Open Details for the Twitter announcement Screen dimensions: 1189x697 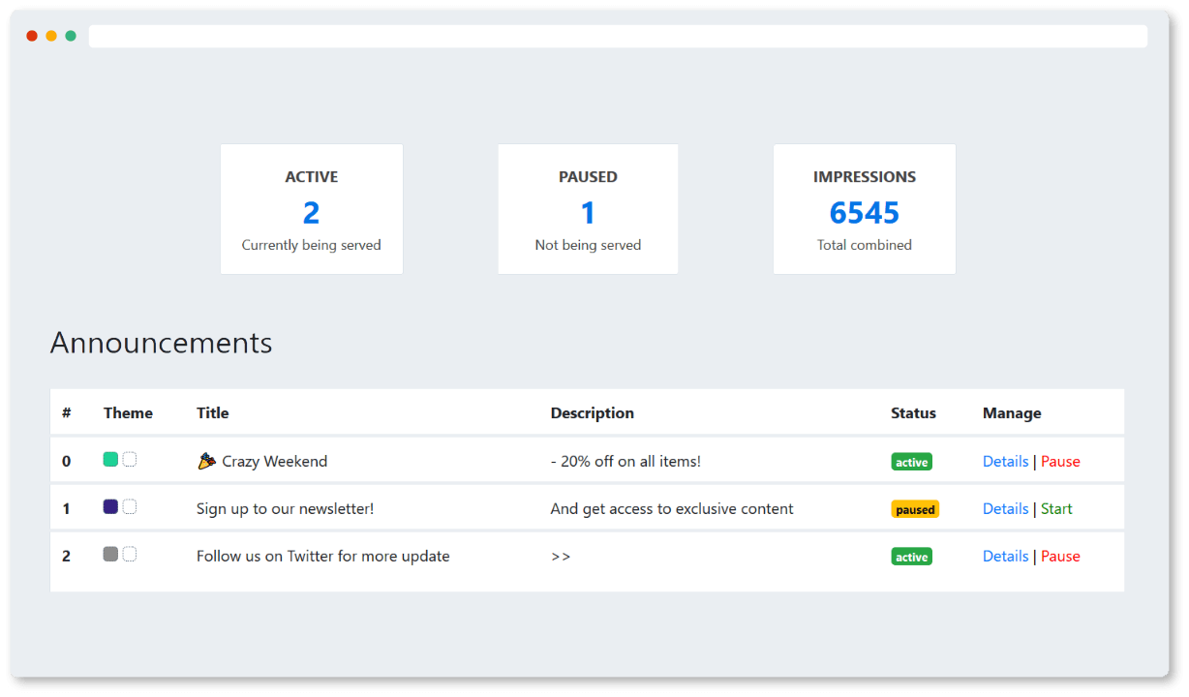(1005, 557)
